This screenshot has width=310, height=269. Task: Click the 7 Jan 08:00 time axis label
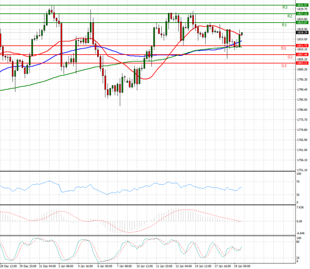[x=125, y=266]
